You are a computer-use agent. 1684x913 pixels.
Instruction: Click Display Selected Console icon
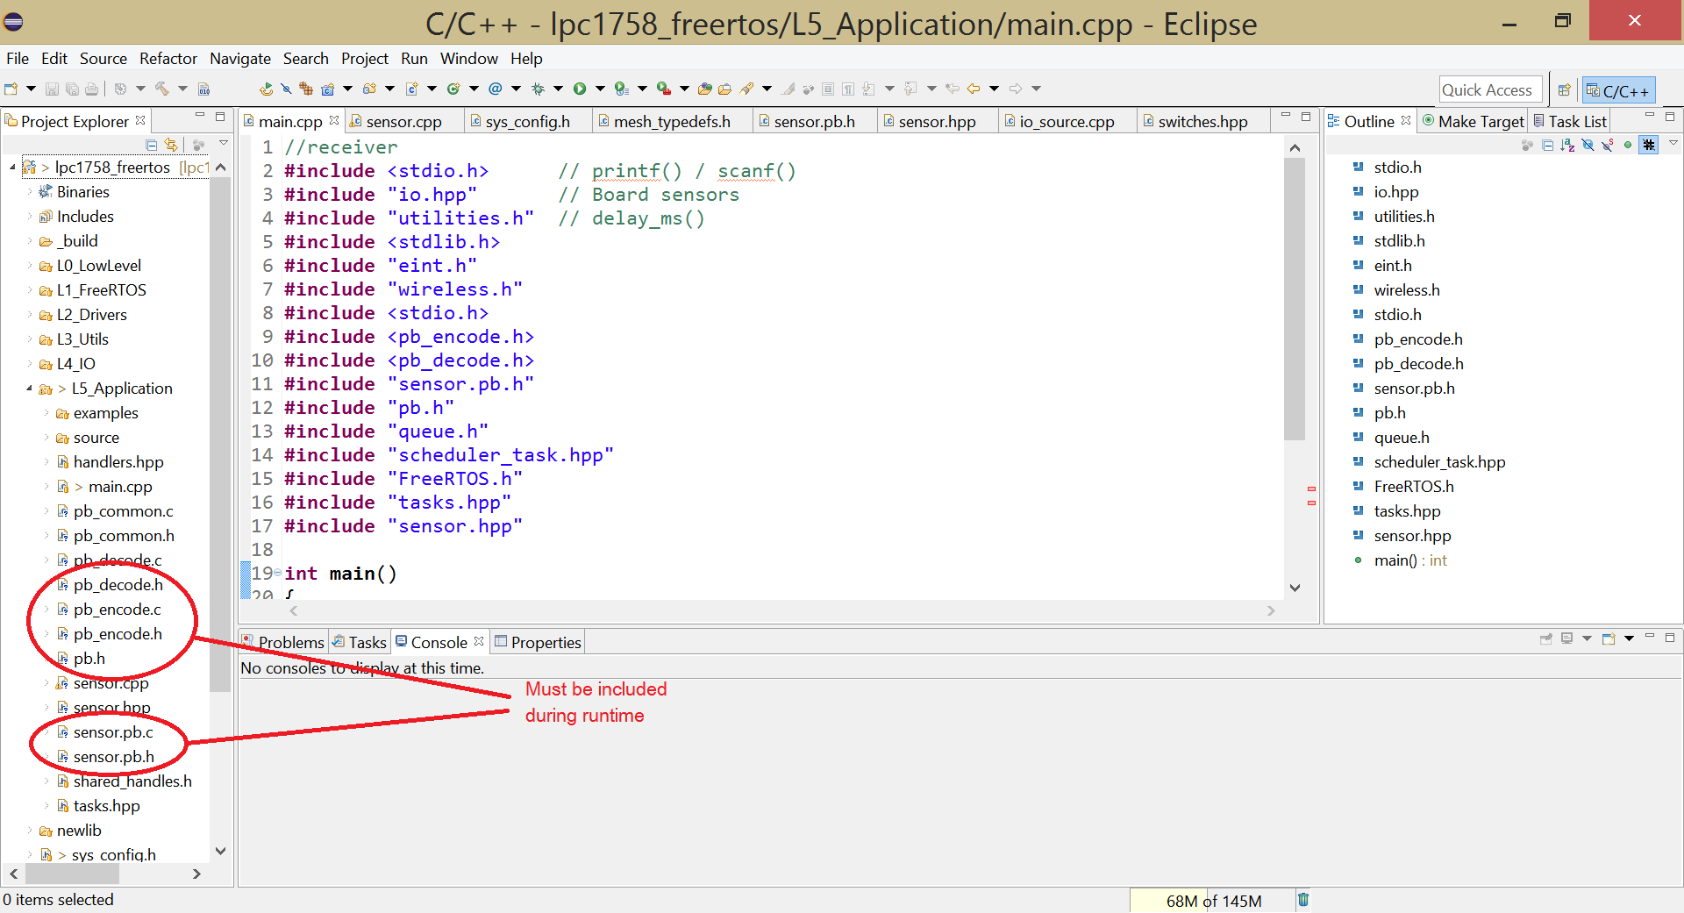[1566, 638]
